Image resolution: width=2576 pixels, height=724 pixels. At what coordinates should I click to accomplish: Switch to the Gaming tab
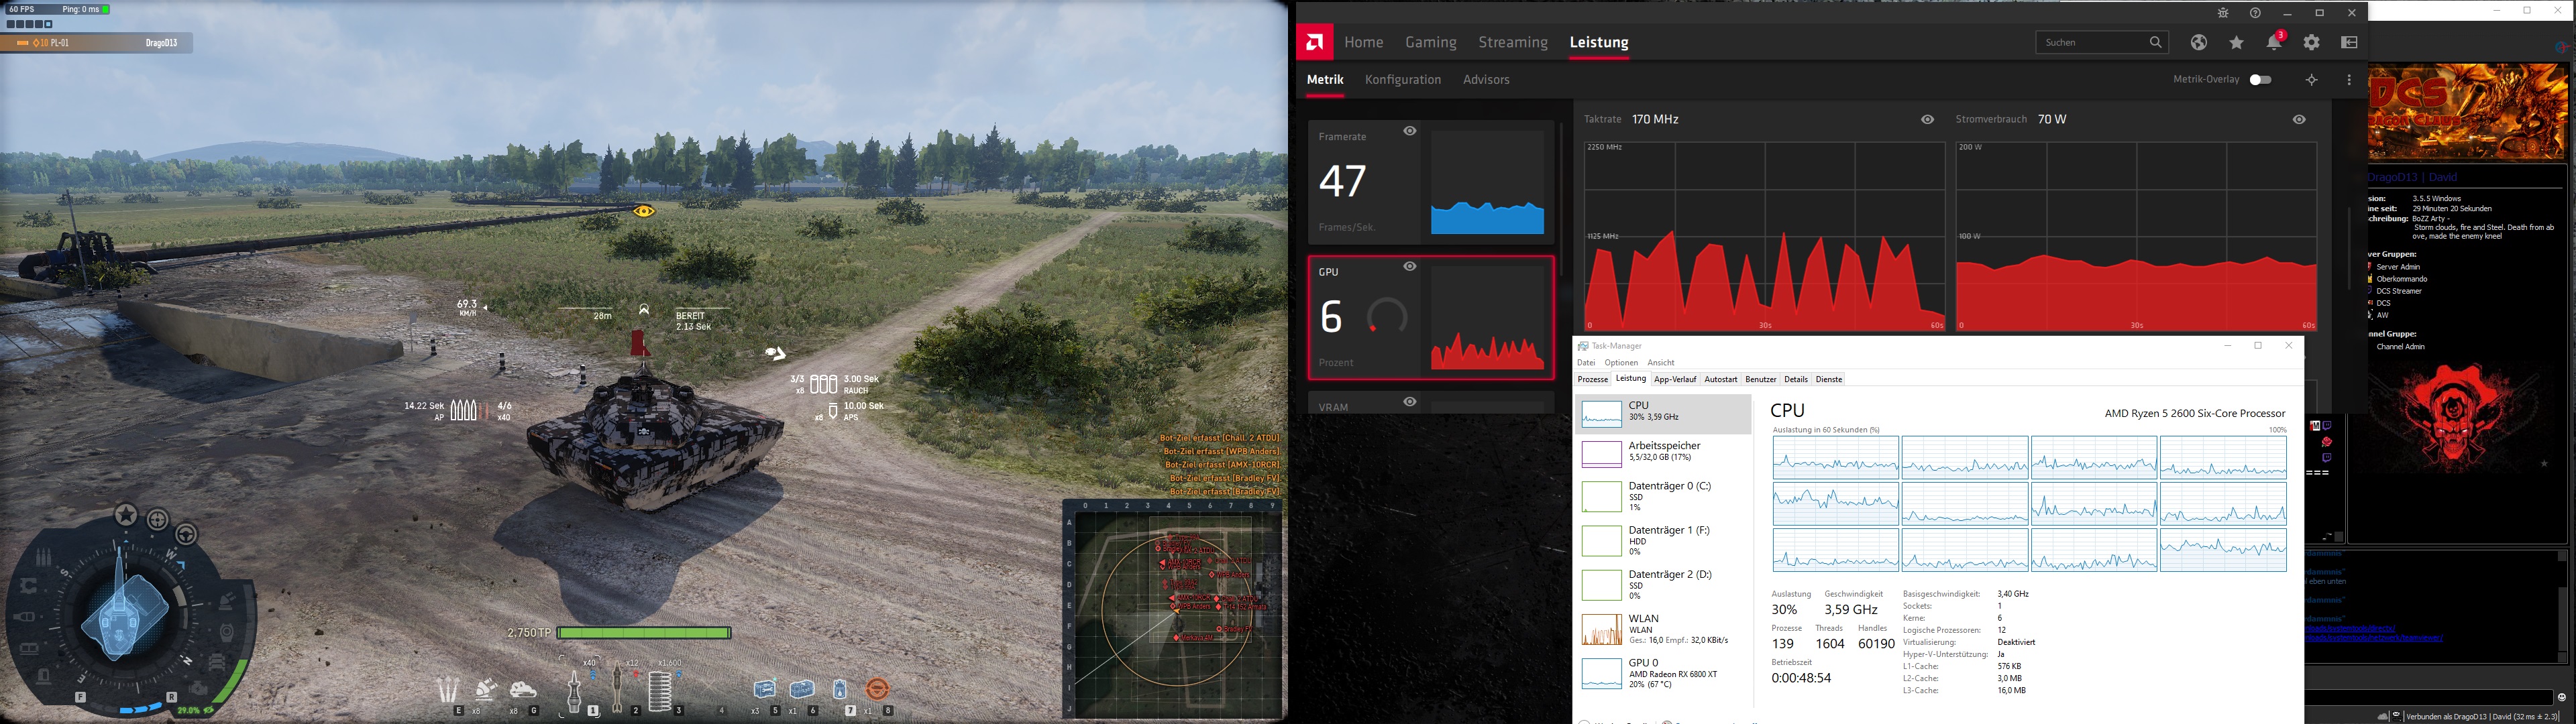(1430, 42)
